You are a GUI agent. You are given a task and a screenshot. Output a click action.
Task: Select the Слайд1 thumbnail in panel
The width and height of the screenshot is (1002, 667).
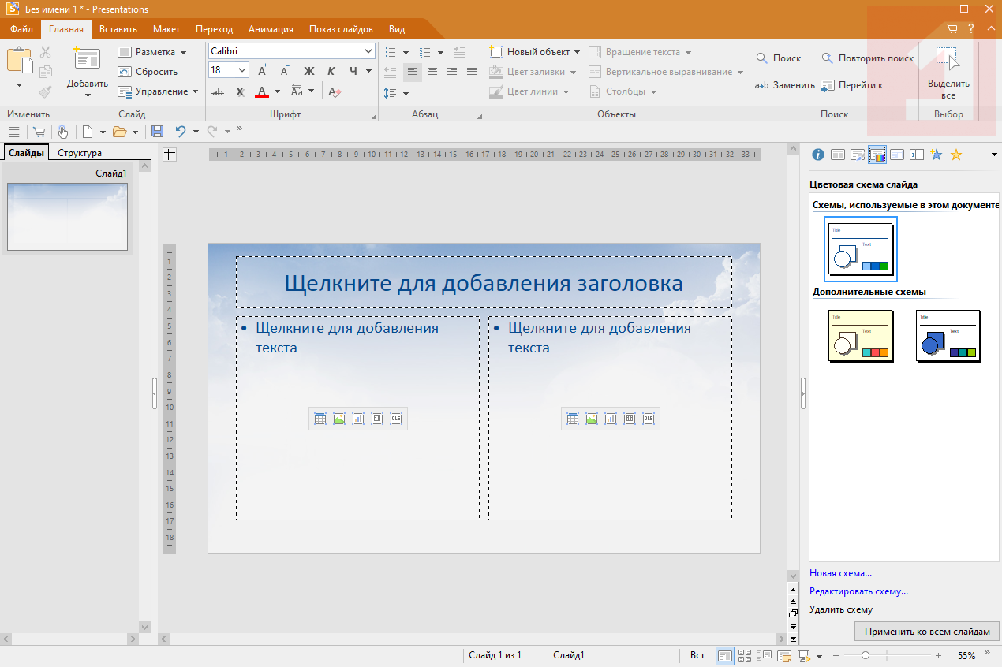[67, 216]
